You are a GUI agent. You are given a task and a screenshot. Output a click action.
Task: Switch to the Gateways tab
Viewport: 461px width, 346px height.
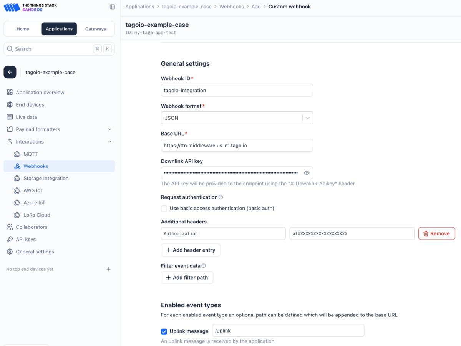pyautogui.click(x=96, y=29)
